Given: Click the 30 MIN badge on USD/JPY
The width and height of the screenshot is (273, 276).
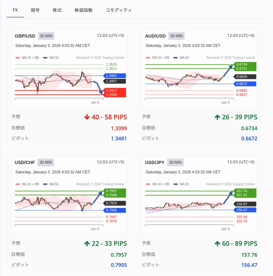Looking at the screenshot, I should point(175,162).
